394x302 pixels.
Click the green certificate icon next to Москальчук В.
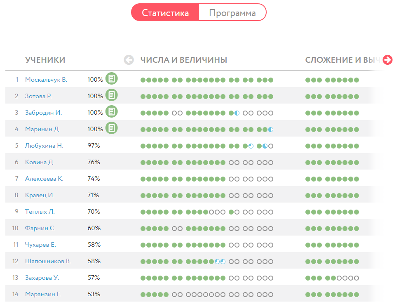111,78
